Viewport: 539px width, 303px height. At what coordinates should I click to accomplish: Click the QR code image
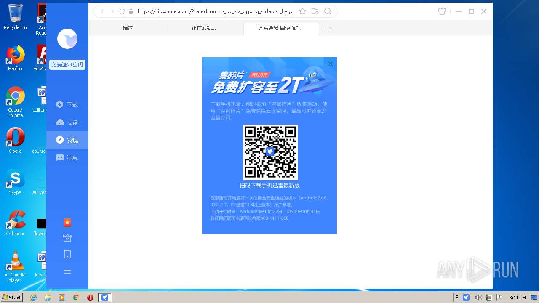pyautogui.click(x=270, y=152)
